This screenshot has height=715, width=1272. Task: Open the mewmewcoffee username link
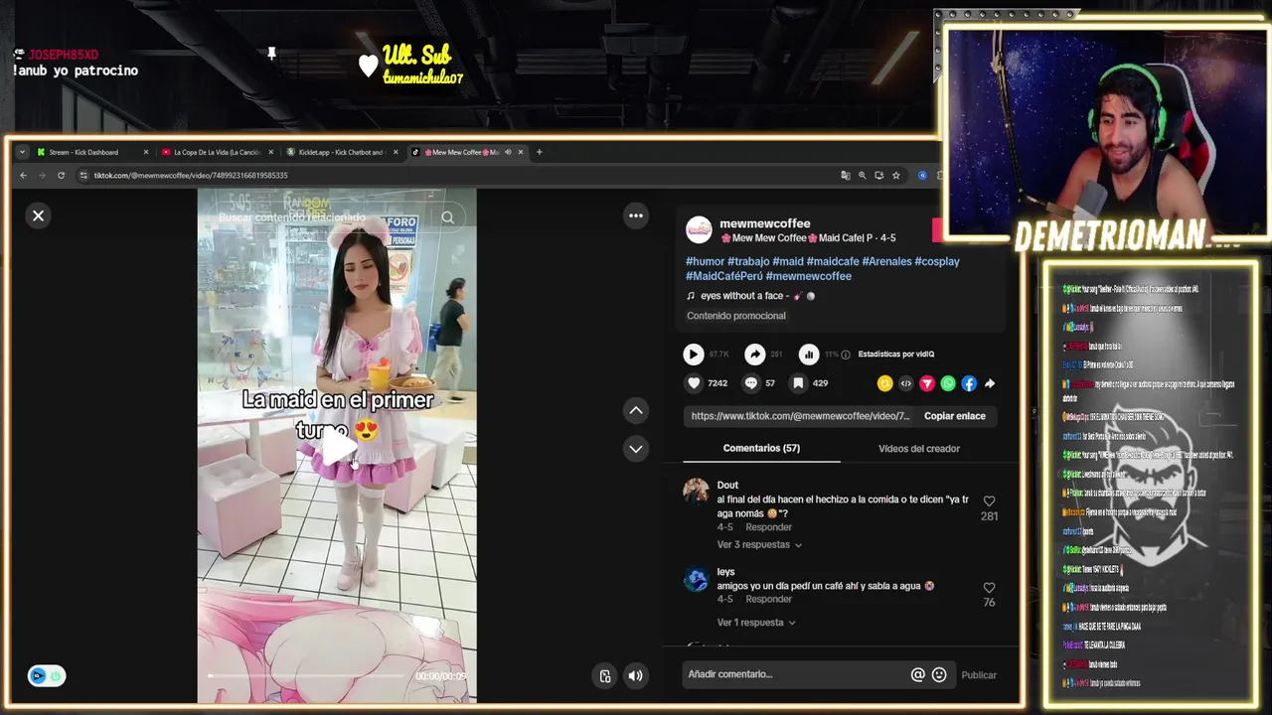point(765,223)
